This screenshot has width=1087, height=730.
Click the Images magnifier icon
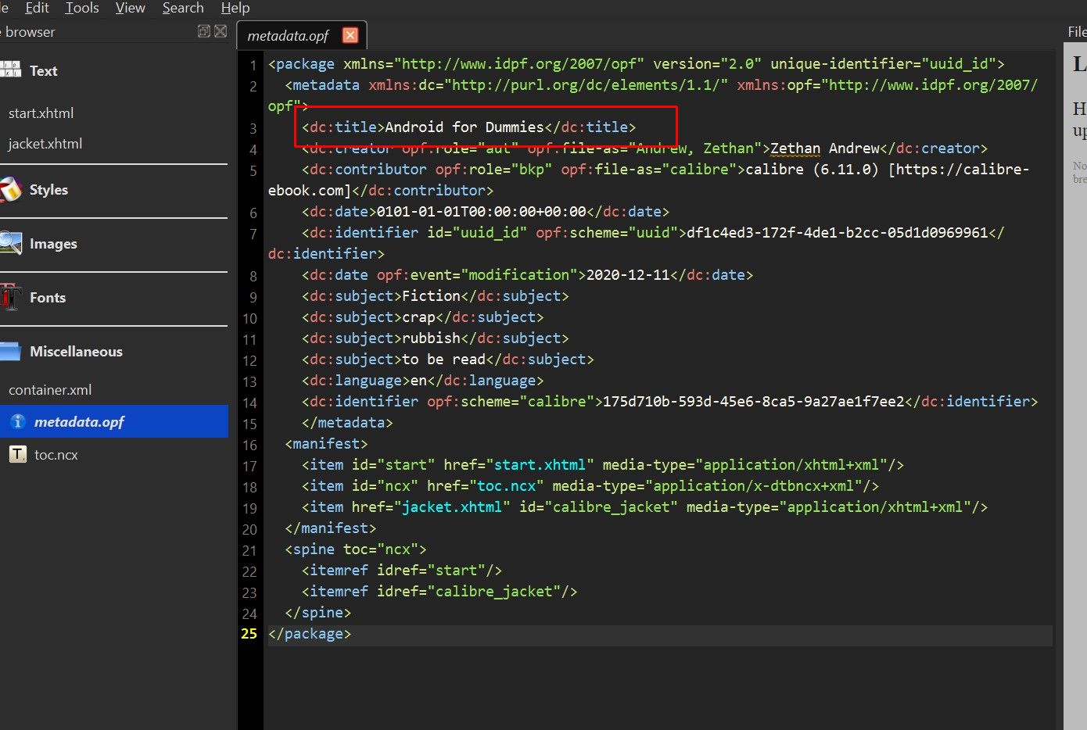point(10,243)
